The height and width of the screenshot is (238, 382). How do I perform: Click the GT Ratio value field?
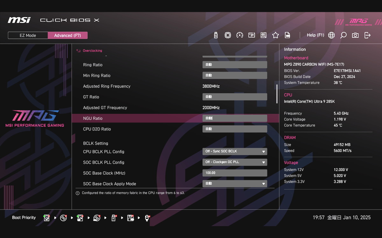[x=235, y=97]
